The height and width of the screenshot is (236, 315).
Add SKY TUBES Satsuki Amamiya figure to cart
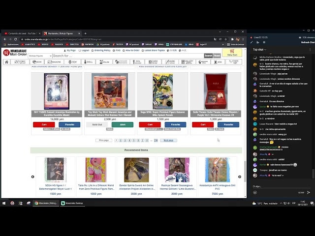(x=44, y=124)
